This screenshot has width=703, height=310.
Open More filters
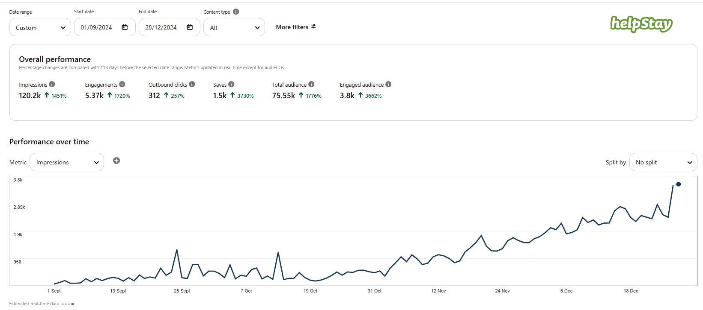(x=296, y=27)
